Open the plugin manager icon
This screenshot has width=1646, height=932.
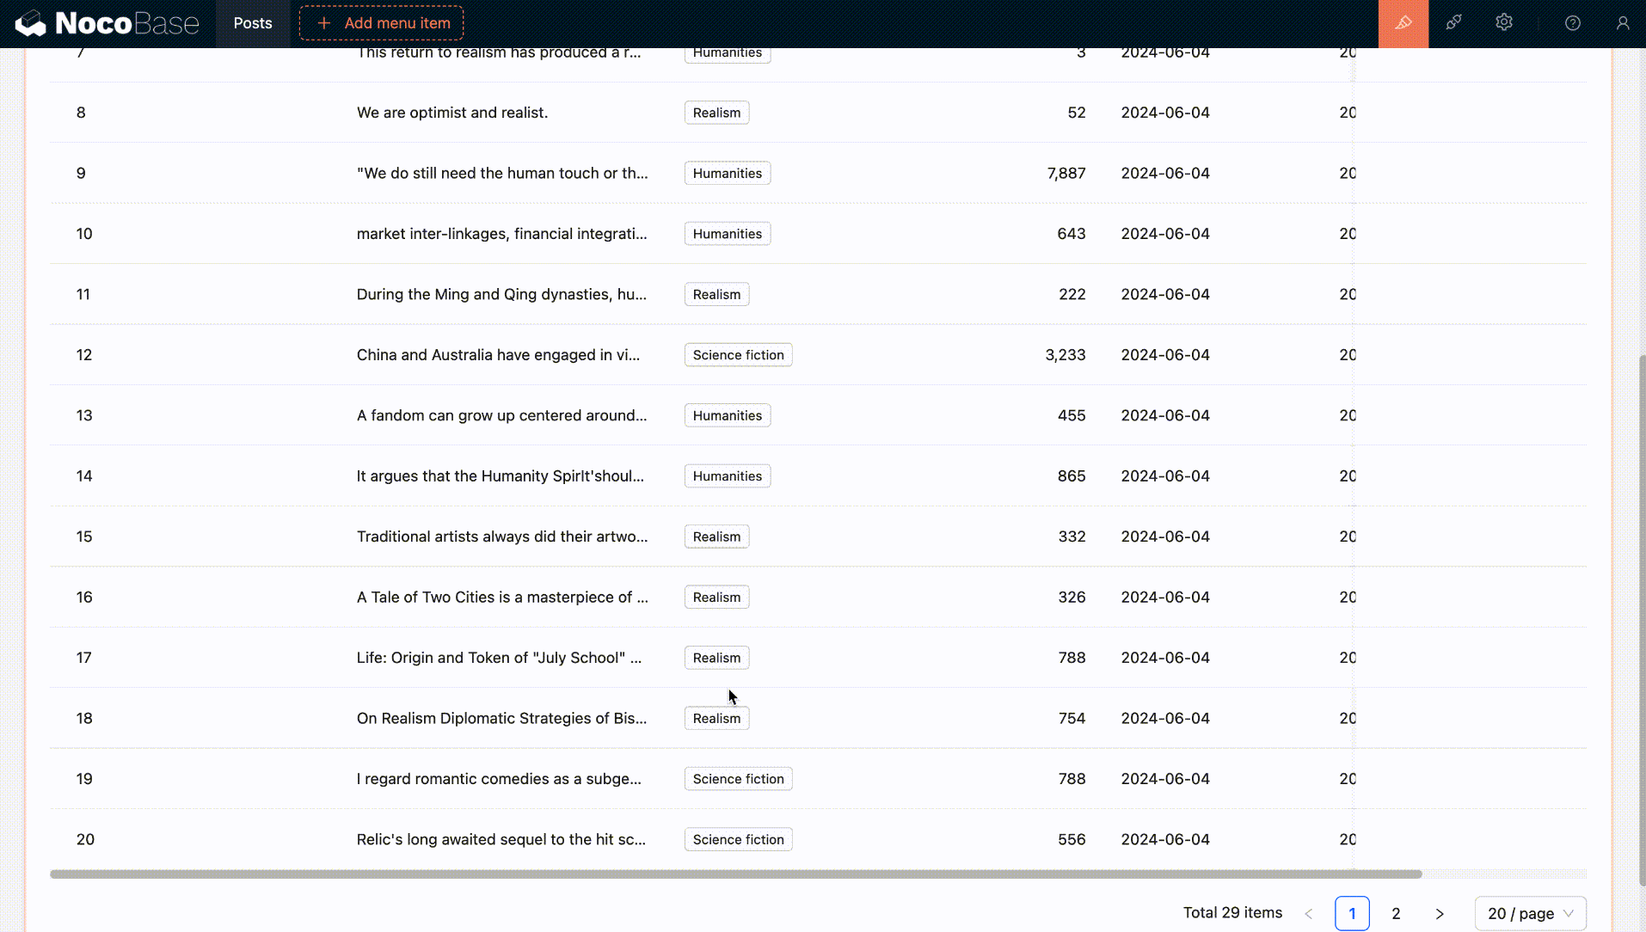coord(1453,23)
